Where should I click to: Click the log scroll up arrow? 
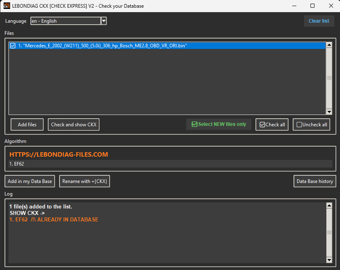click(x=329, y=205)
